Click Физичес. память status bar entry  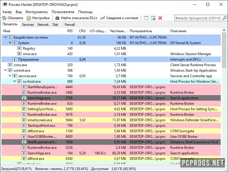pyautogui.click(x=62, y=169)
